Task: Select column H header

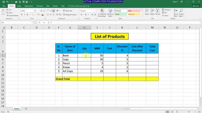Action: coord(84,27)
